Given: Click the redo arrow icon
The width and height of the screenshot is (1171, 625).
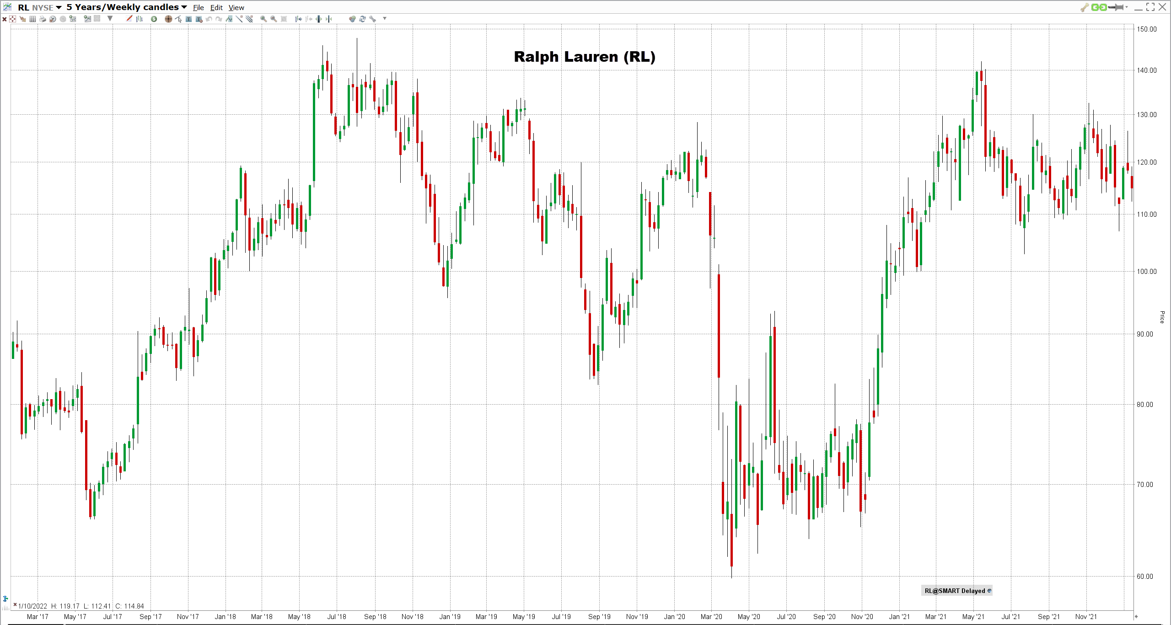Looking at the screenshot, I should tap(219, 19).
